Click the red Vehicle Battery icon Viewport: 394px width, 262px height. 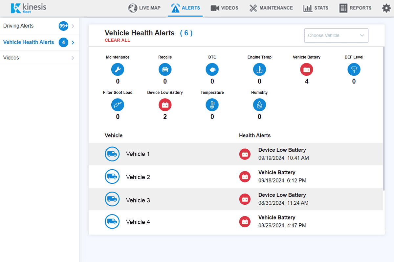(307, 69)
